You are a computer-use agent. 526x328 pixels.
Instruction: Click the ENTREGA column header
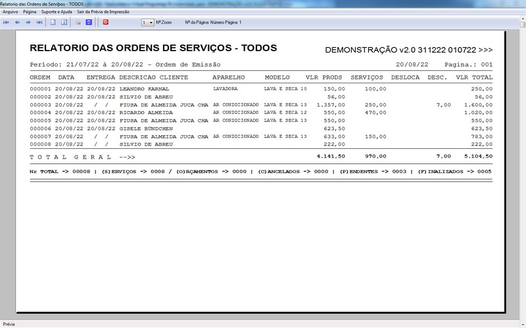101,77
